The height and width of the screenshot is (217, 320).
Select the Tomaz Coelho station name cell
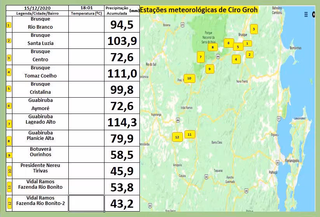coord(40,73)
